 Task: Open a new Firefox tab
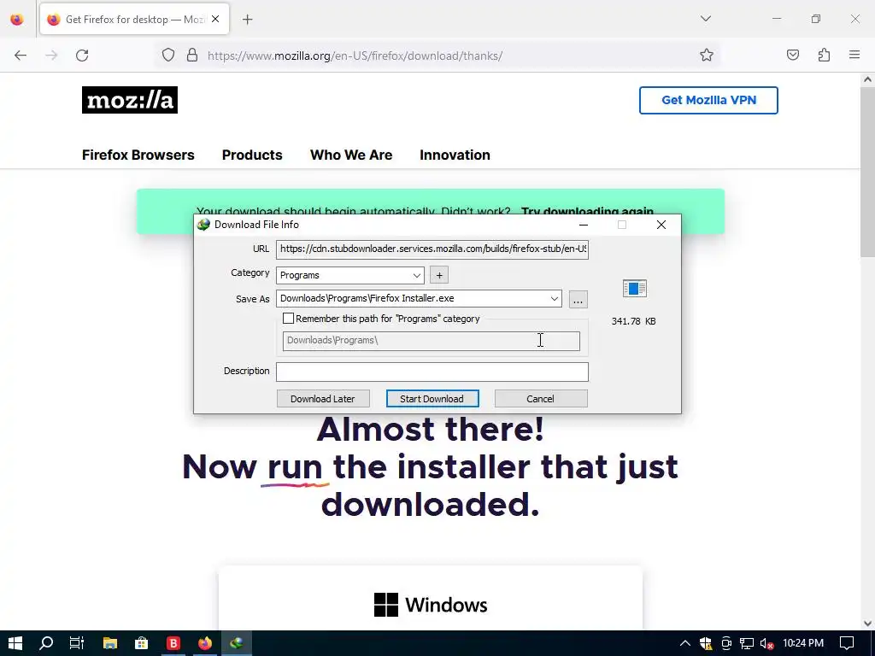click(x=247, y=20)
